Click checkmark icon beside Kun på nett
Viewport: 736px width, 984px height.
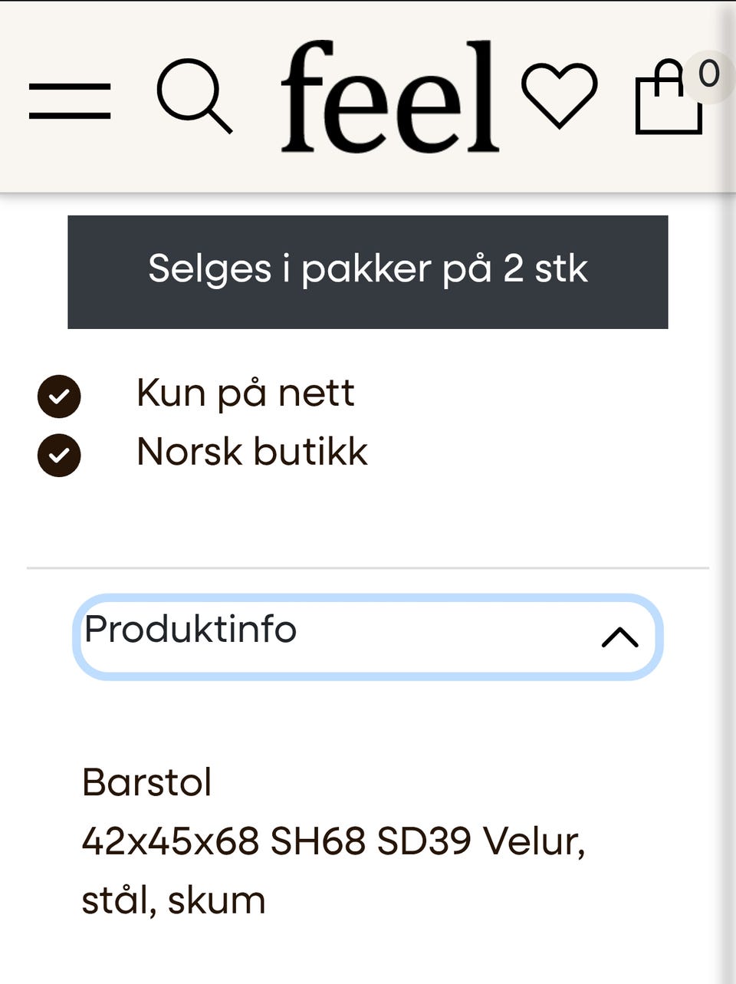(59, 397)
